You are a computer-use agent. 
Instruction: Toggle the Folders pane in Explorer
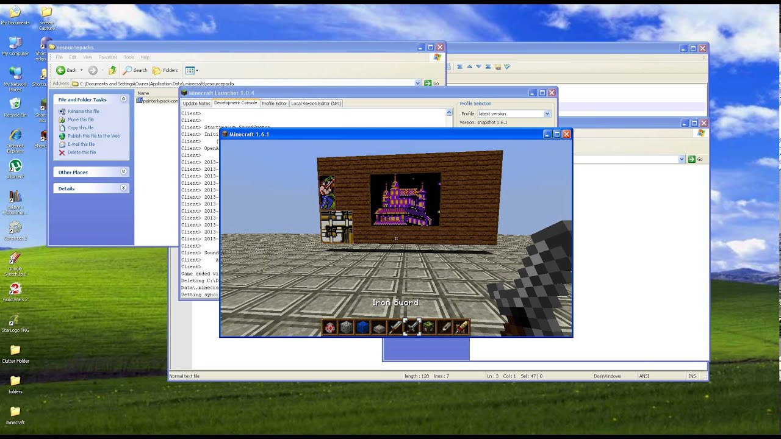click(x=165, y=70)
